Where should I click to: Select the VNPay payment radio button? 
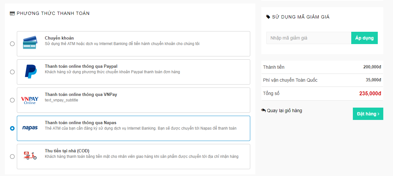click(x=12, y=100)
